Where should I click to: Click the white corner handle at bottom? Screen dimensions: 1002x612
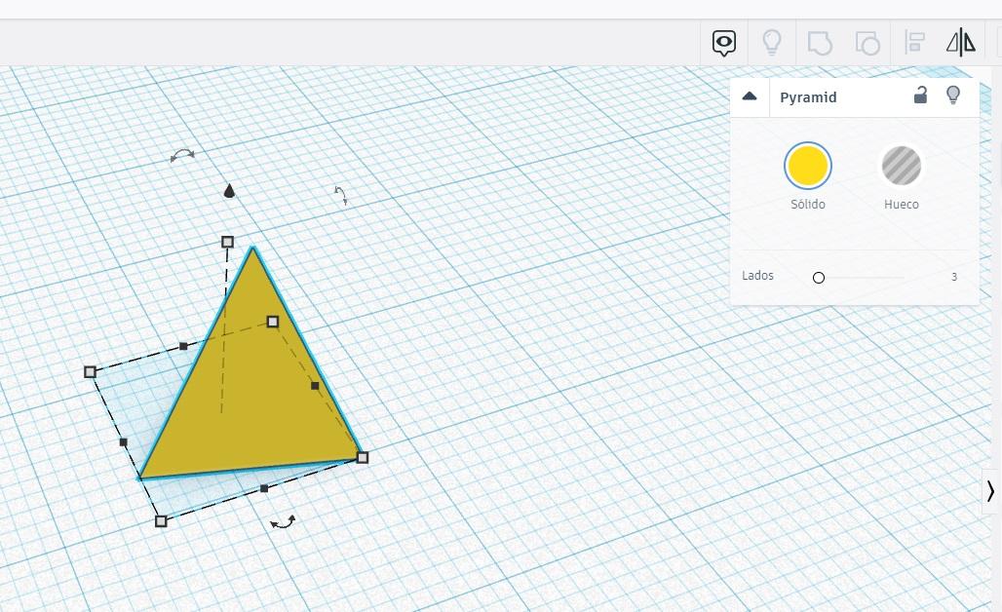[x=161, y=521]
